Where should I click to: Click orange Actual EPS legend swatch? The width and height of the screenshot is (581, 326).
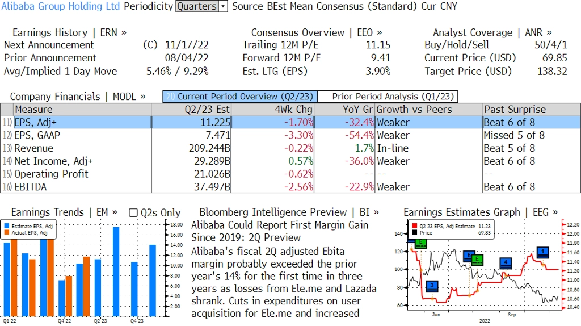(7, 232)
